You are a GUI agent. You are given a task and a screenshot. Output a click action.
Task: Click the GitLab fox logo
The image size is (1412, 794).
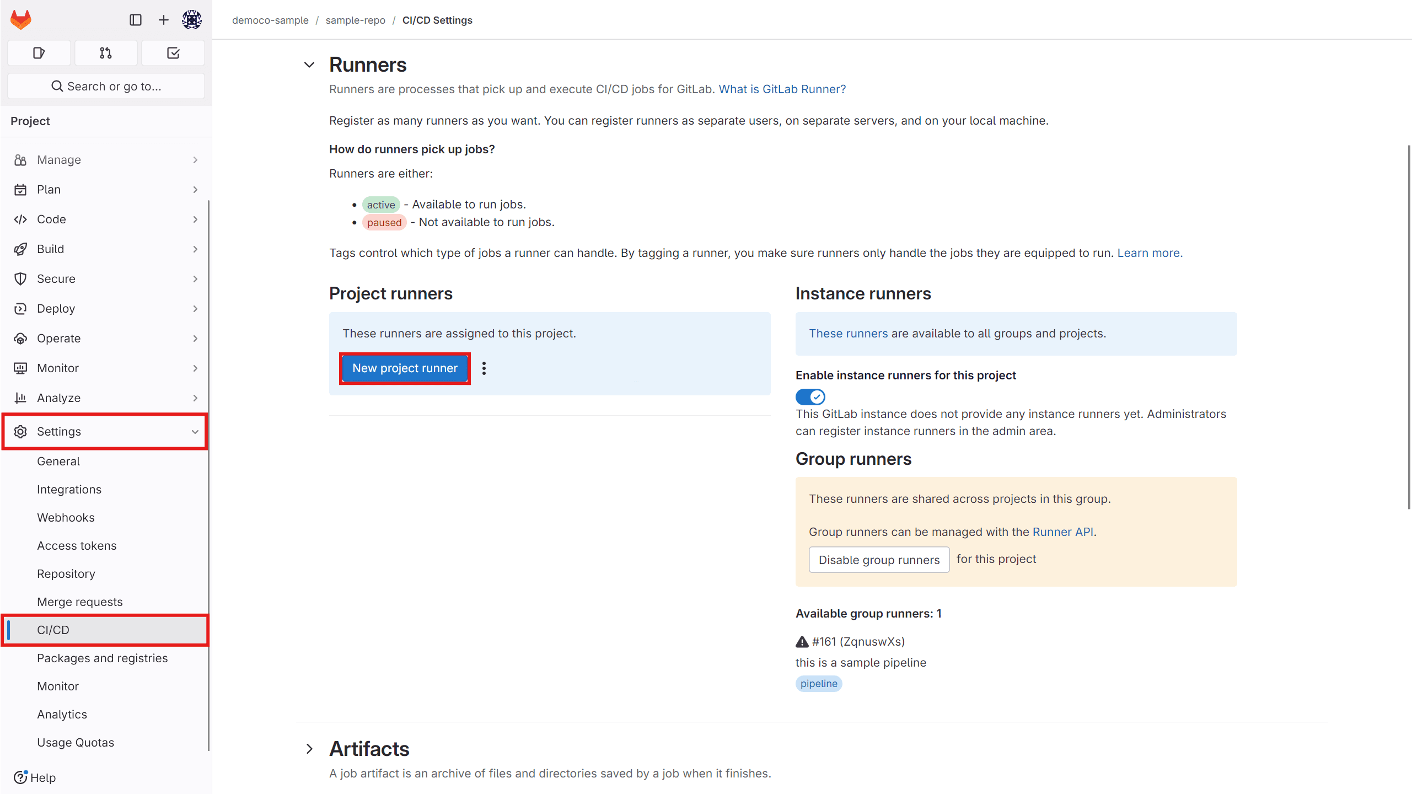point(21,20)
